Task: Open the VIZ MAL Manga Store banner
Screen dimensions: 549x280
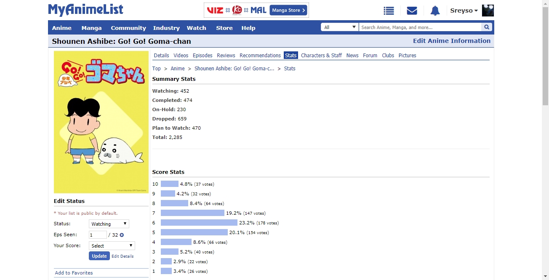Action: pos(256,11)
